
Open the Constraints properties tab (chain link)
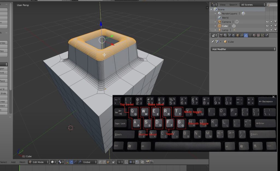[242, 35]
